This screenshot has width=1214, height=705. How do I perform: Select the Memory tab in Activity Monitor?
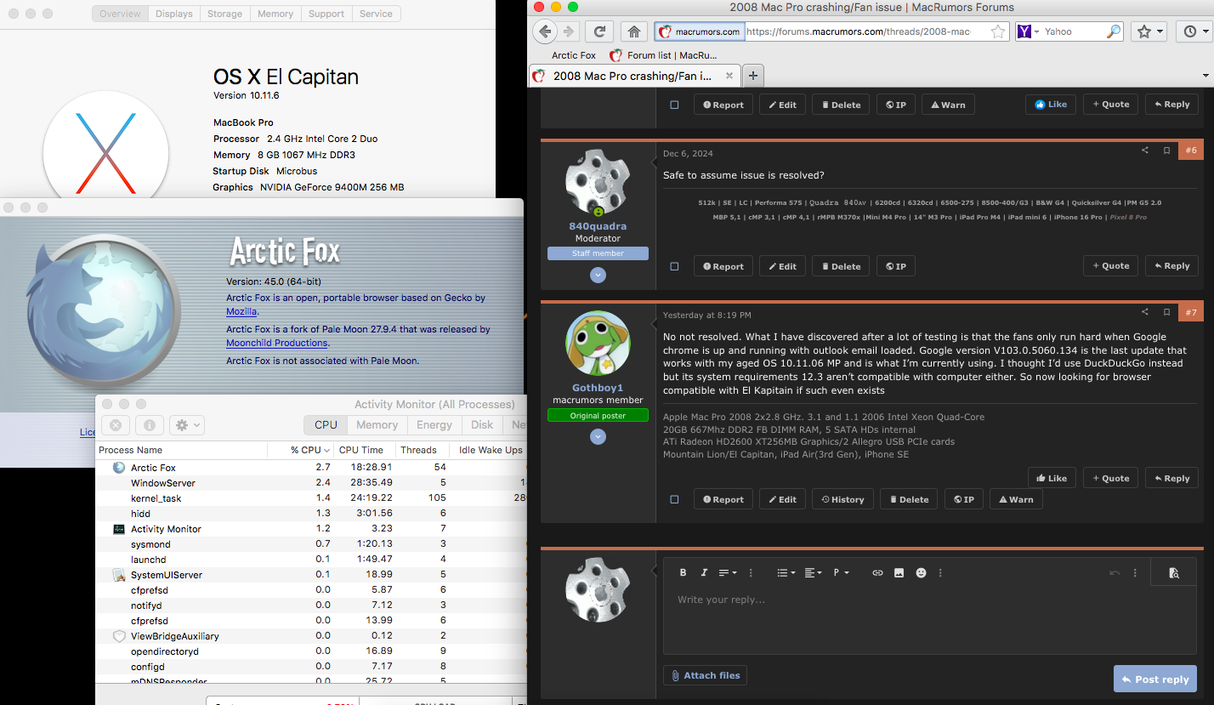pos(377,424)
